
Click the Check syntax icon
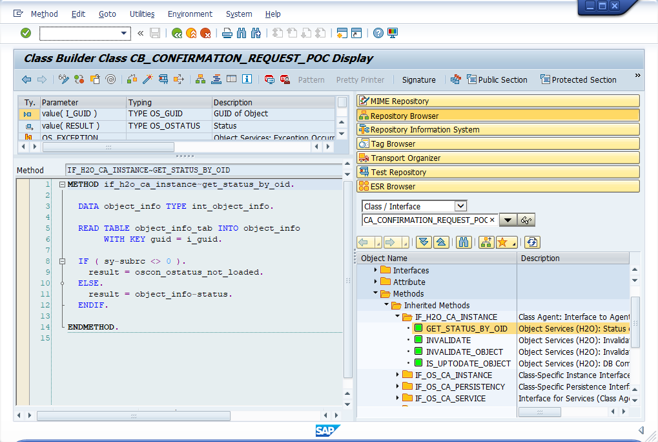[x=132, y=79]
